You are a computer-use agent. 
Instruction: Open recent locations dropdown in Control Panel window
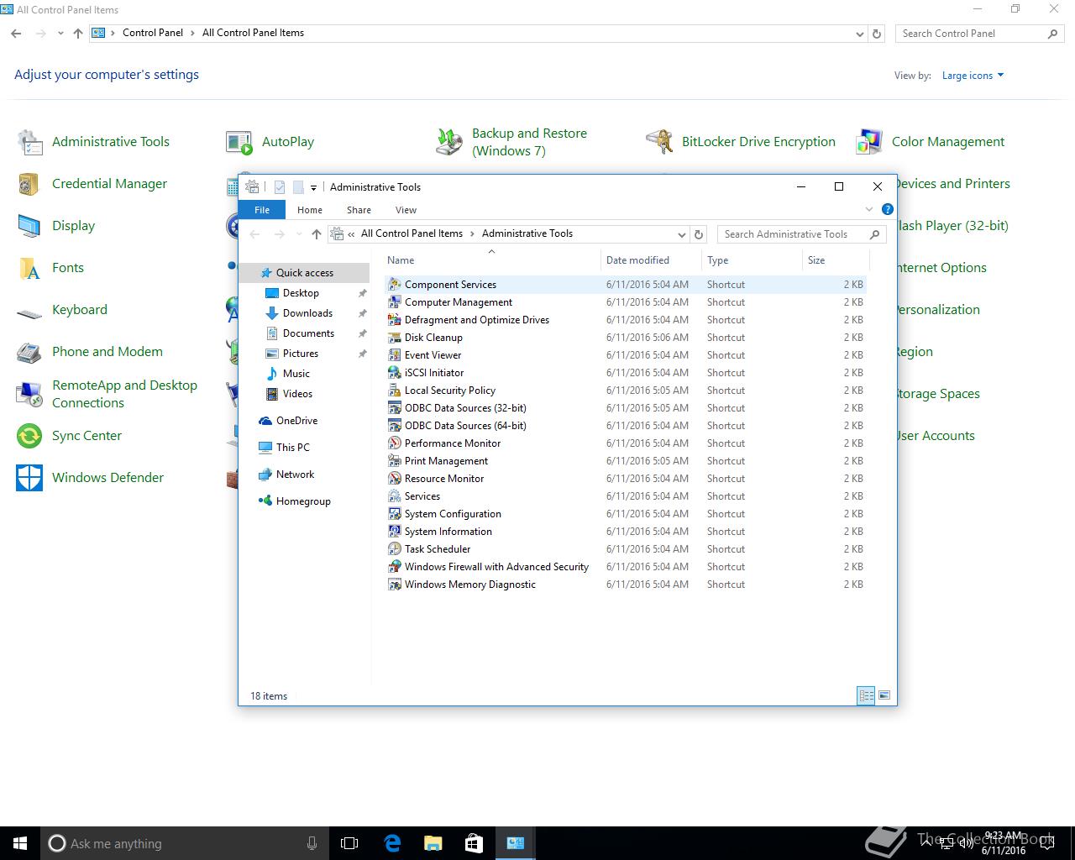[60, 34]
